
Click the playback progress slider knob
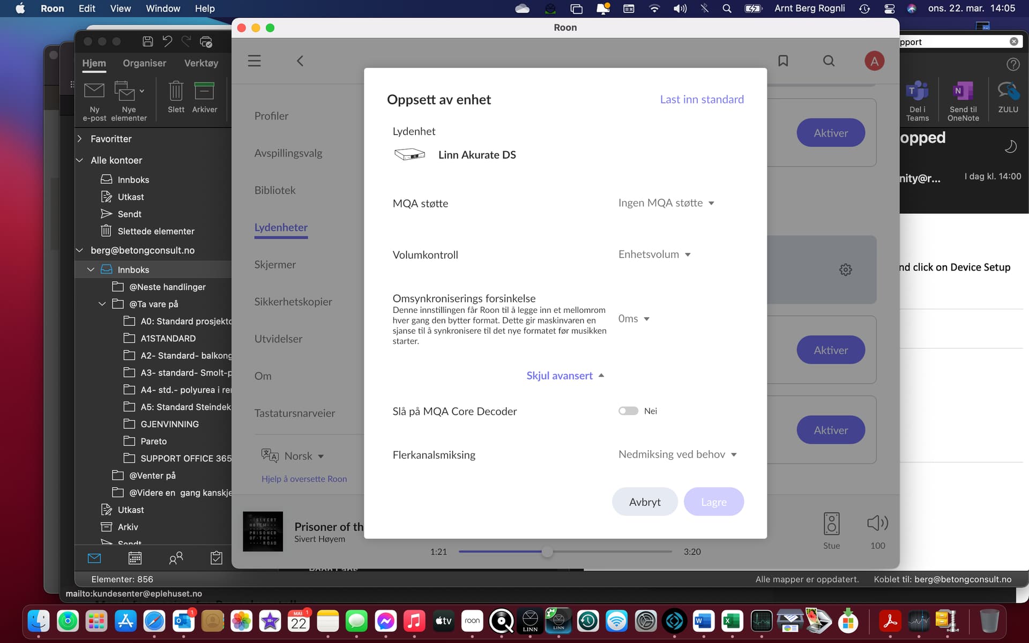pyautogui.click(x=547, y=551)
